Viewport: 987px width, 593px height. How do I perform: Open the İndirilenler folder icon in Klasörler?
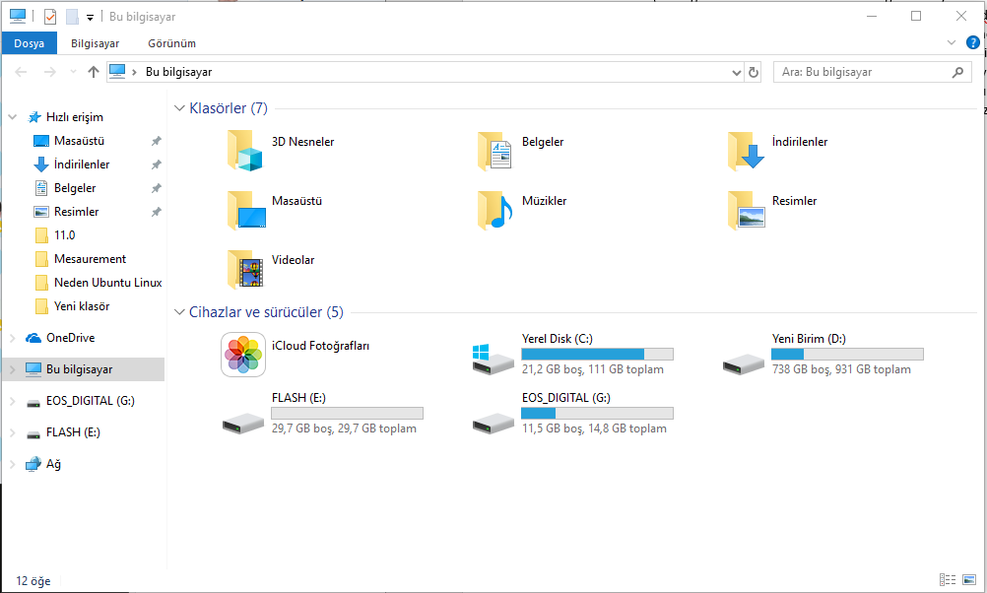coord(746,151)
